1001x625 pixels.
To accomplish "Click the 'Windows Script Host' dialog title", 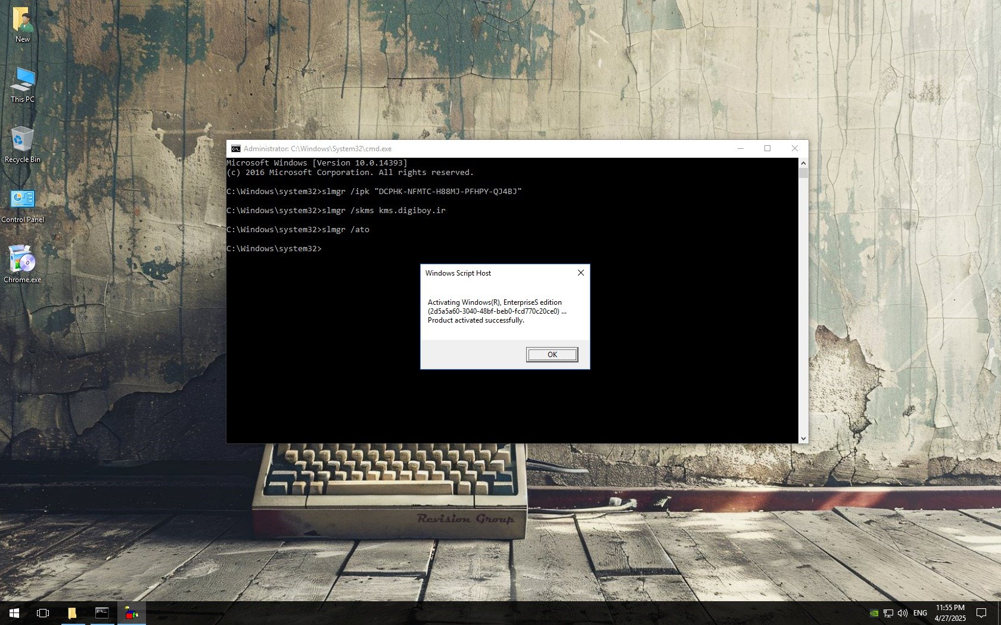I will (x=458, y=273).
